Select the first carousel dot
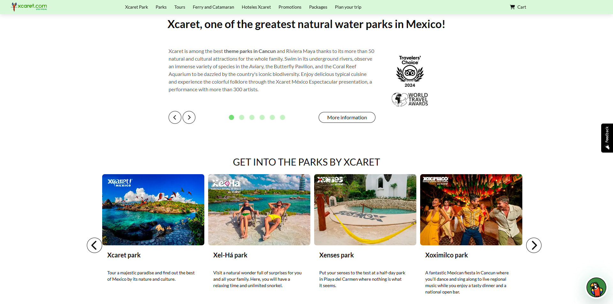Viewport: 613px width, 304px height. coord(231,117)
